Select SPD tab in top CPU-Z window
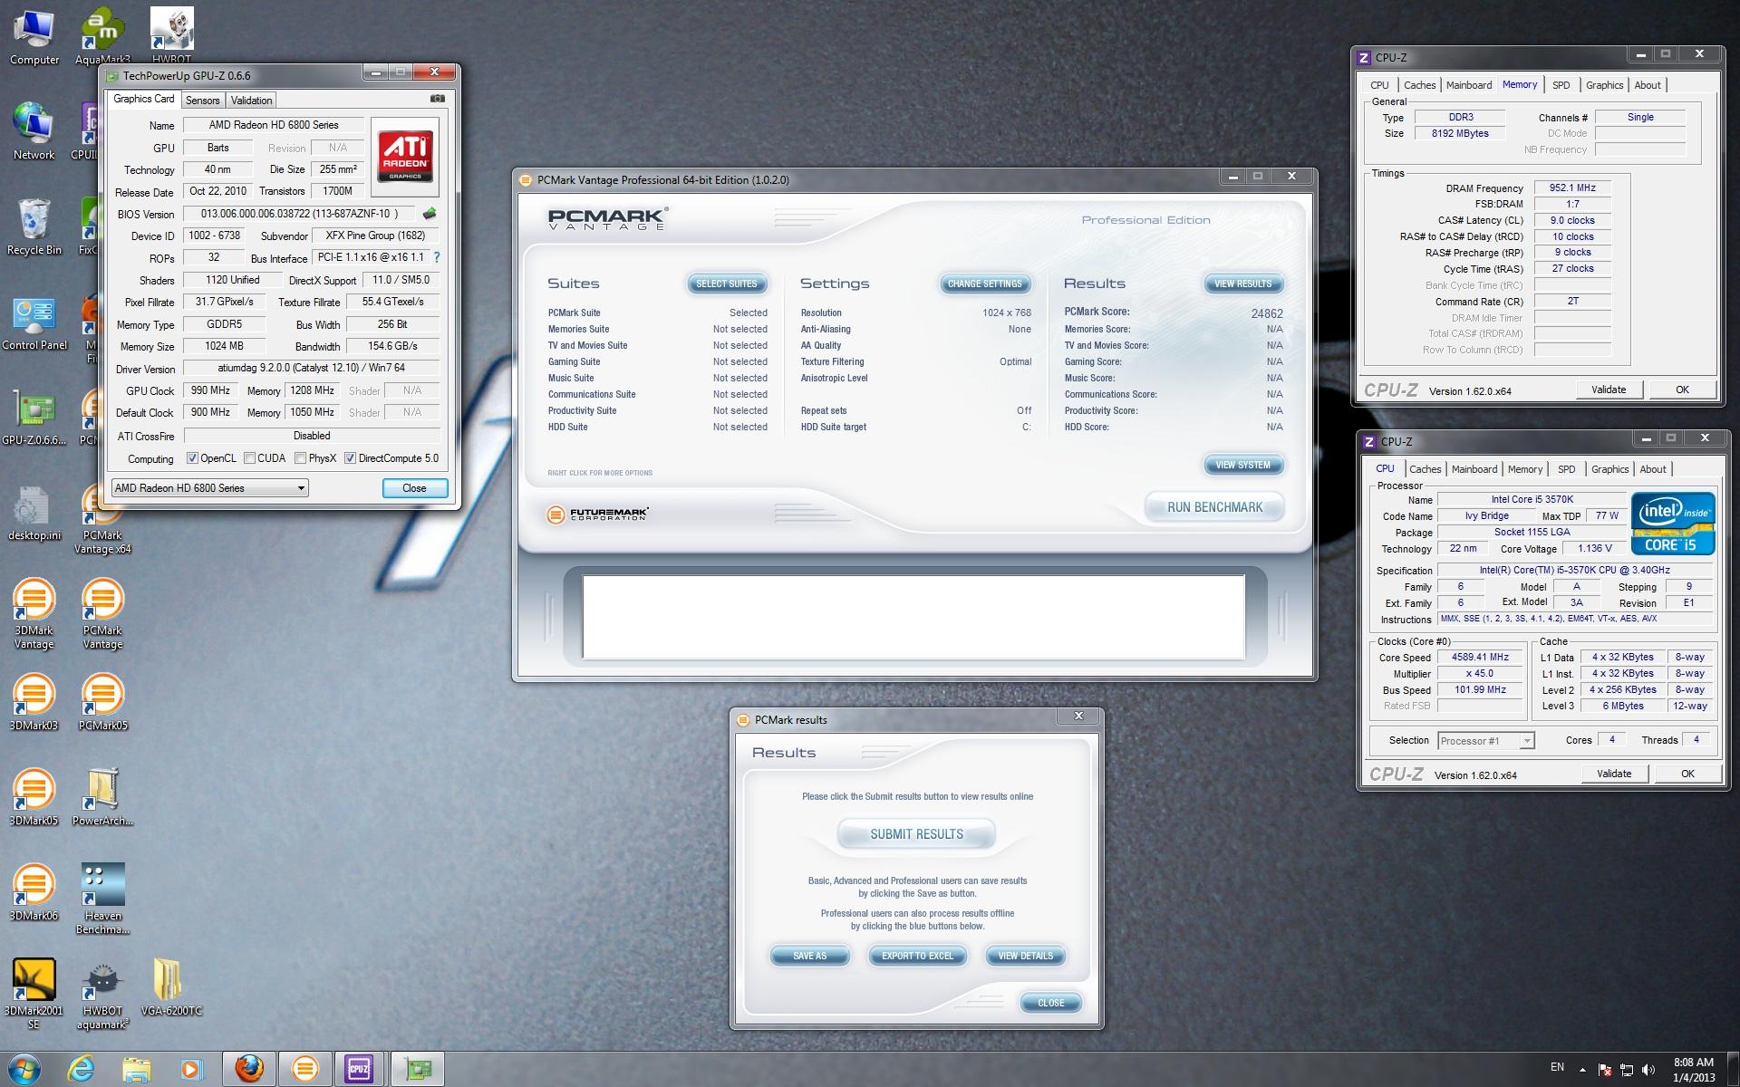 (x=1561, y=85)
